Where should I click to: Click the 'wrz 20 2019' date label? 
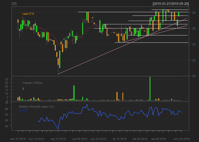point(181,139)
